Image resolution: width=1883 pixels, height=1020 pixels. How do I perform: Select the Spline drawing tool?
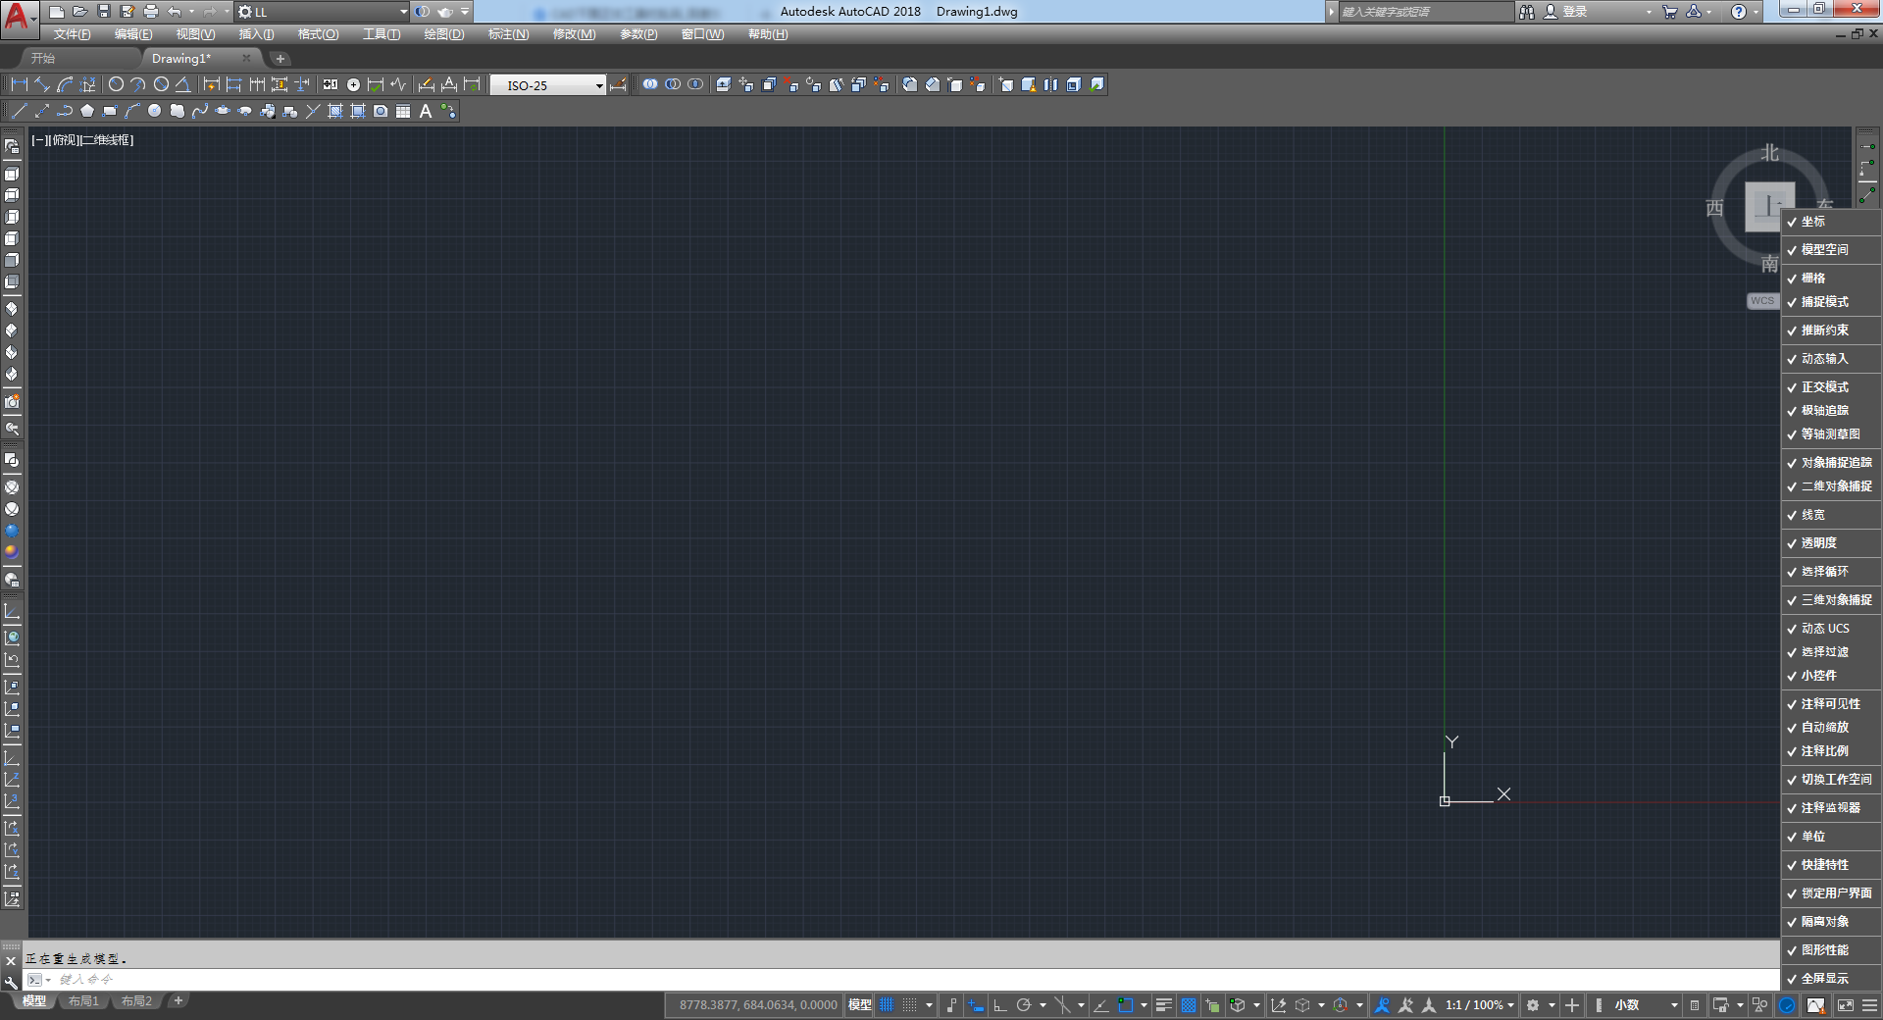(200, 111)
